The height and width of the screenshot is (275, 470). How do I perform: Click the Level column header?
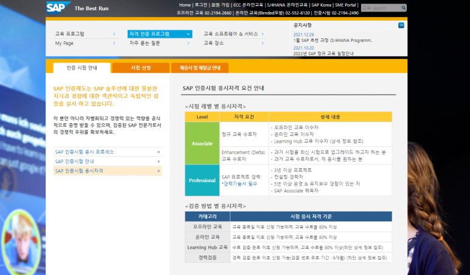pos(202,117)
